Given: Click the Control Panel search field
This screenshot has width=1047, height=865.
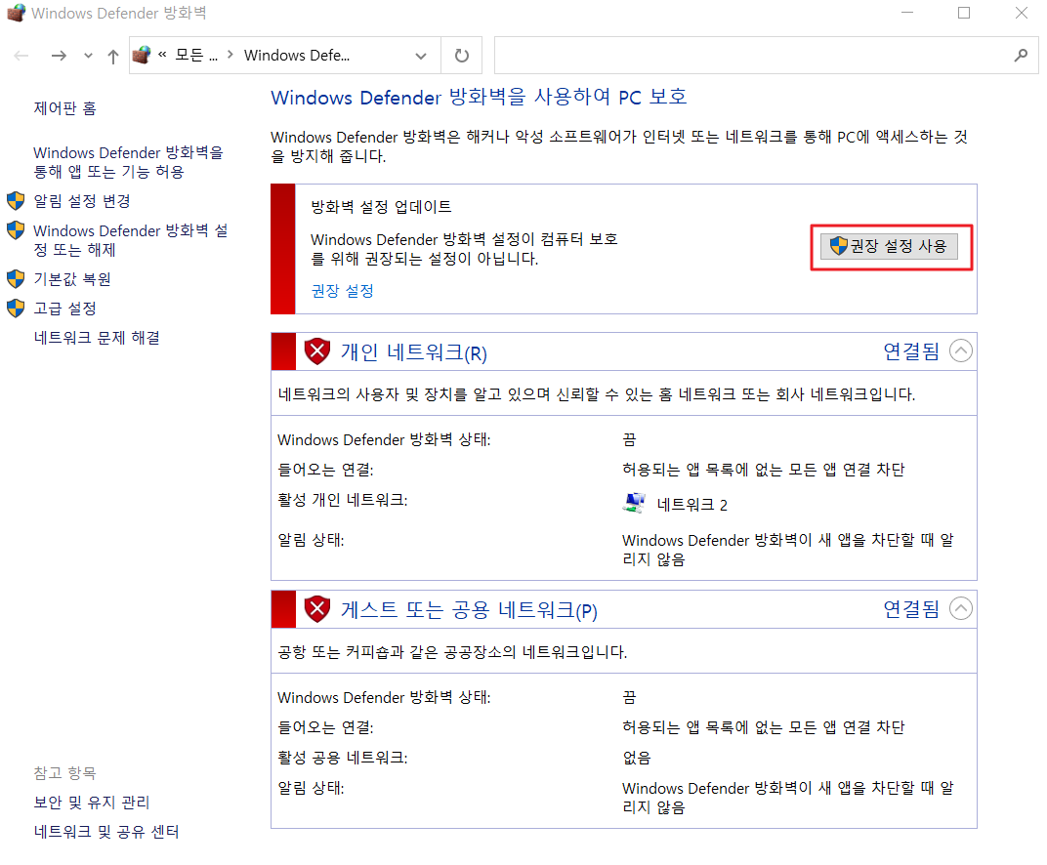Looking at the screenshot, I should click(752, 56).
